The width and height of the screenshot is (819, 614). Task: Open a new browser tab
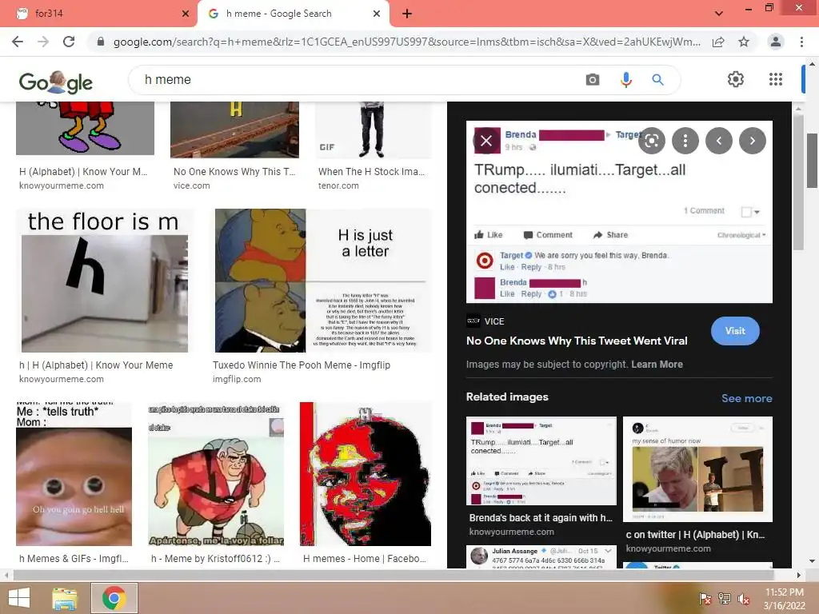(407, 14)
